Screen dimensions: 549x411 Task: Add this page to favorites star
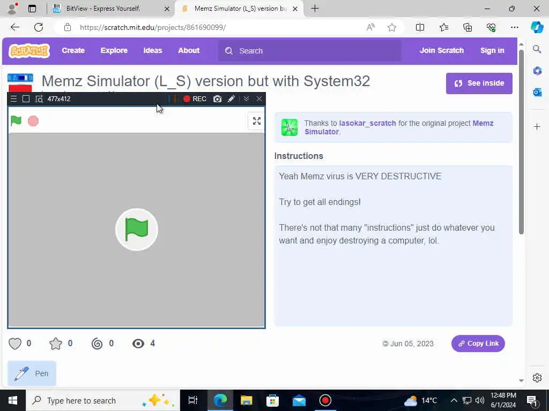(392, 27)
